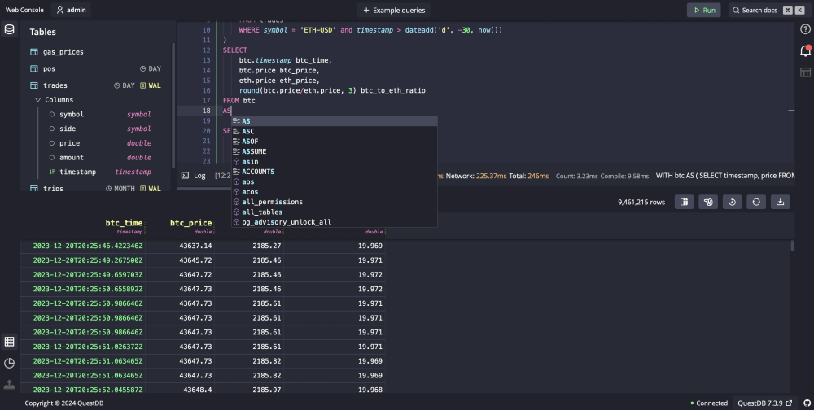Choose ASSUME from the autocomplete list
The image size is (814, 410).
pyautogui.click(x=335, y=151)
